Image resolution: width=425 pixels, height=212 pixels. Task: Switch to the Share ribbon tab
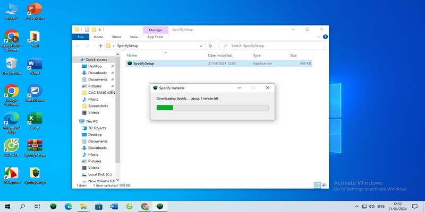point(116,37)
